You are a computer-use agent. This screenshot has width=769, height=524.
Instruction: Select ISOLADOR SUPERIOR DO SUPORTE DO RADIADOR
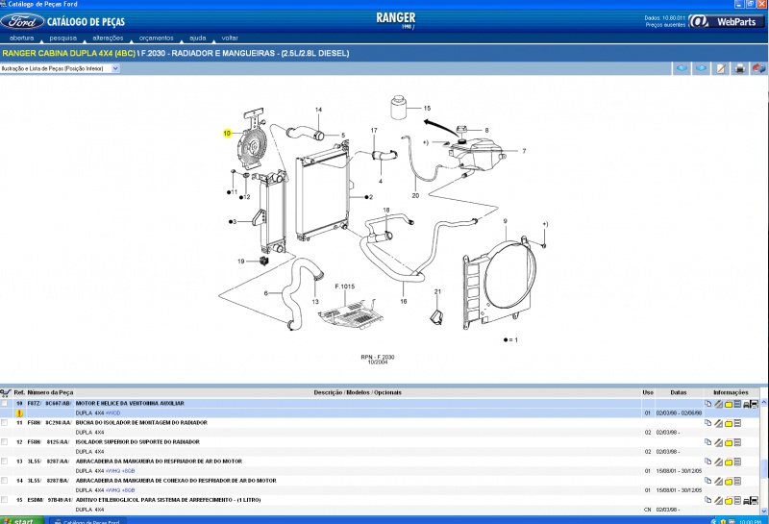pos(137,442)
